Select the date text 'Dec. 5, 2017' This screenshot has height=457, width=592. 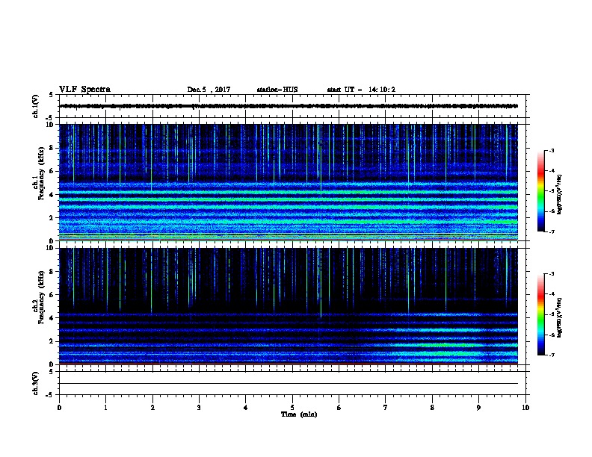click(209, 90)
